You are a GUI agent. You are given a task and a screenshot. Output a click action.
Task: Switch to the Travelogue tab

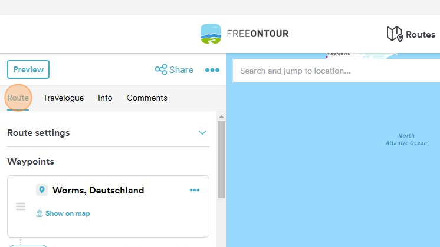pos(64,98)
